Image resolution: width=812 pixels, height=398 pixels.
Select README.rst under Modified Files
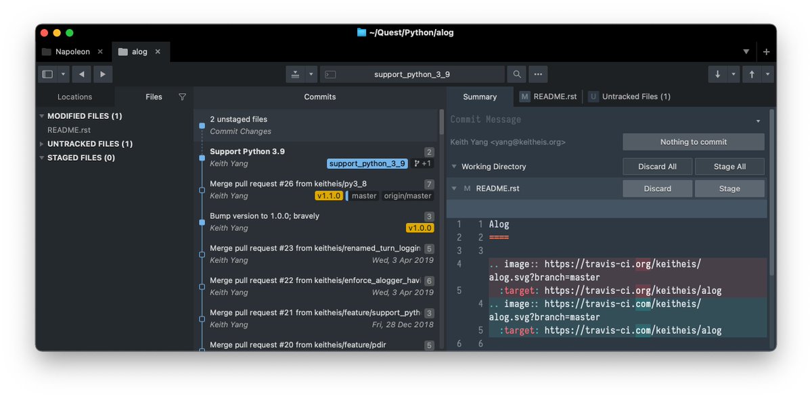pyautogui.click(x=69, y=130)
